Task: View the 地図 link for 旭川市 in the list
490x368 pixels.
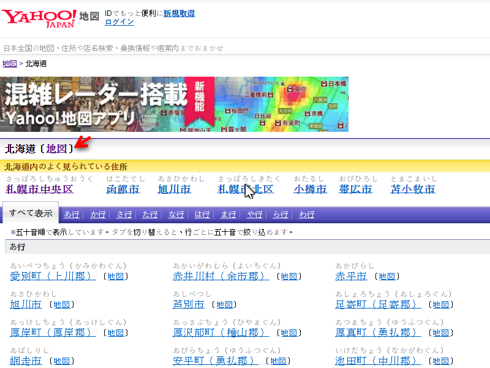Action: point(62,304)
